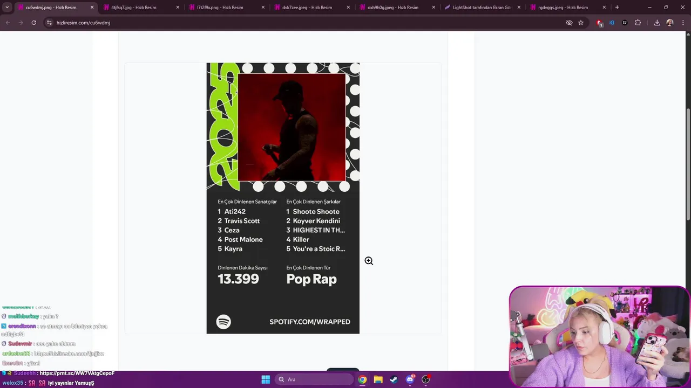Click the crossed-eye icon in address bar

point(569,23)
